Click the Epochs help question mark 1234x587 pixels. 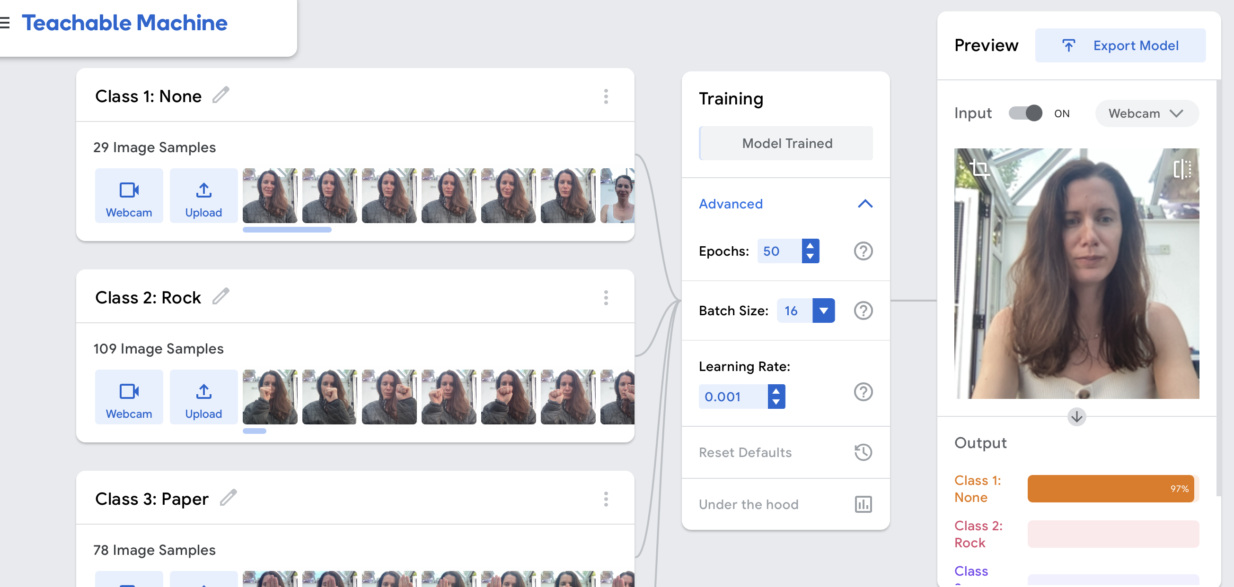[863, 251]
